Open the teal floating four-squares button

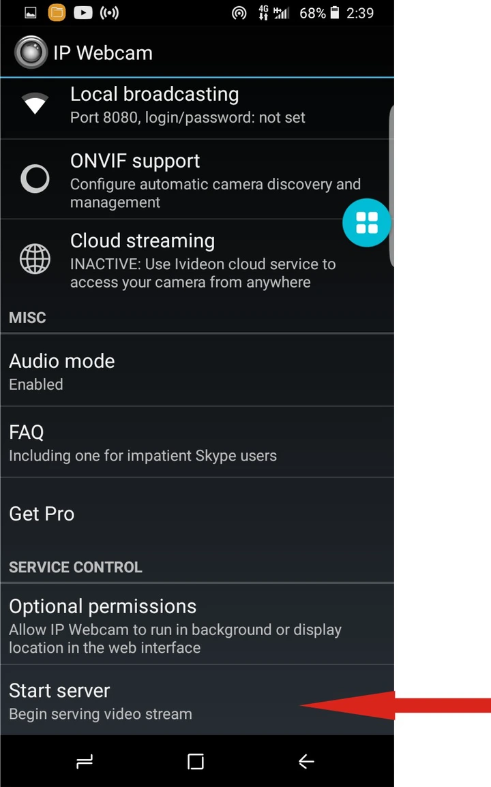point(366,223)
